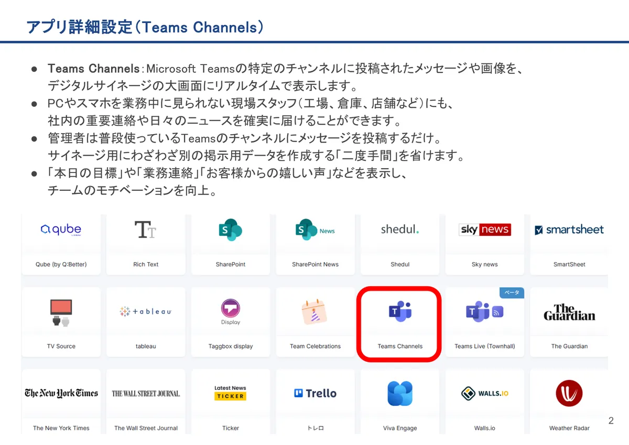Select the 'Viva Engage' label text

[400, 428]
